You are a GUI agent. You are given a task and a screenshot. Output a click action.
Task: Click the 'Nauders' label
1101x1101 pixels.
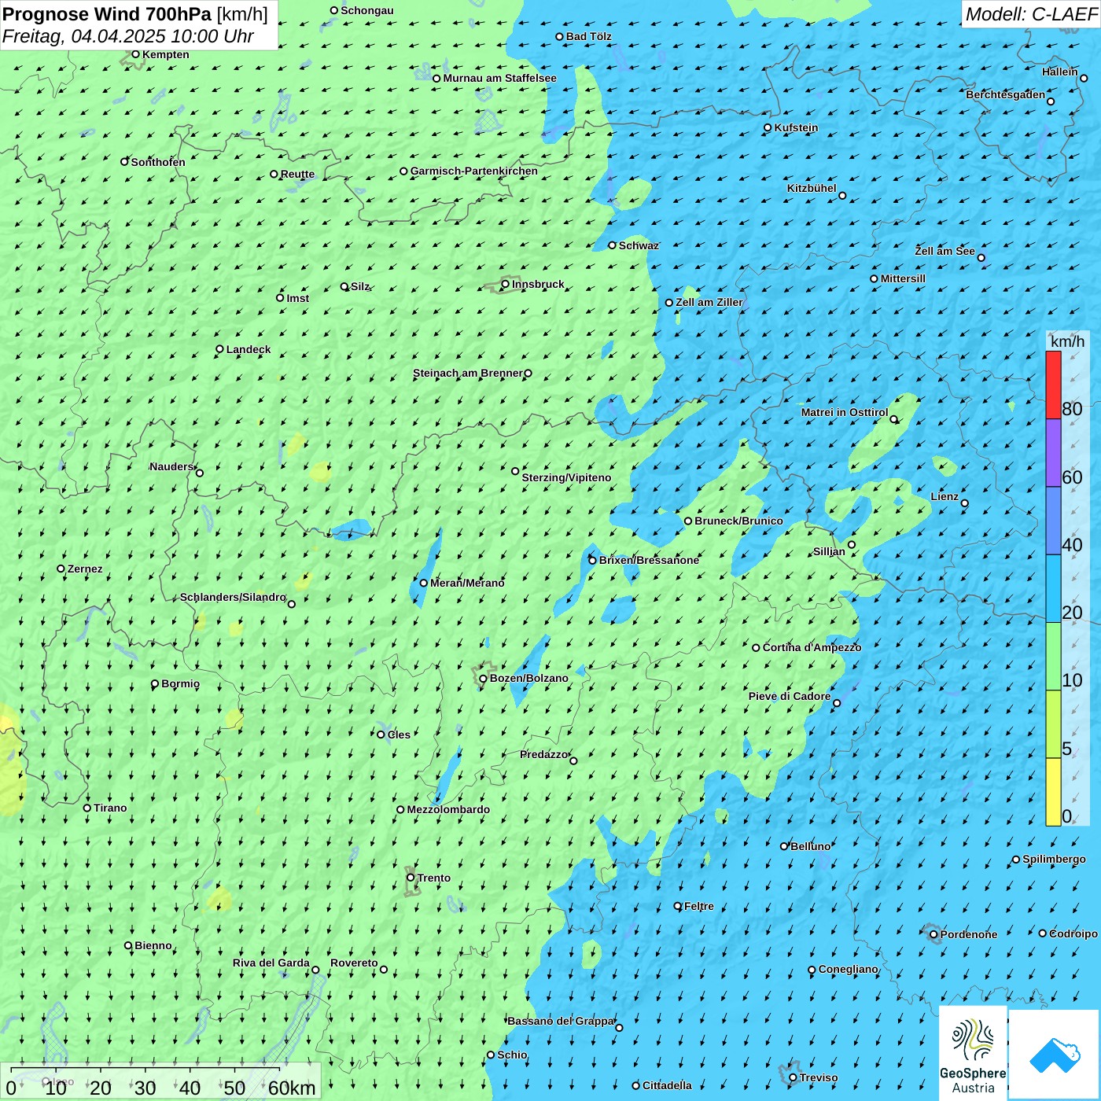(x=171, y=466)
